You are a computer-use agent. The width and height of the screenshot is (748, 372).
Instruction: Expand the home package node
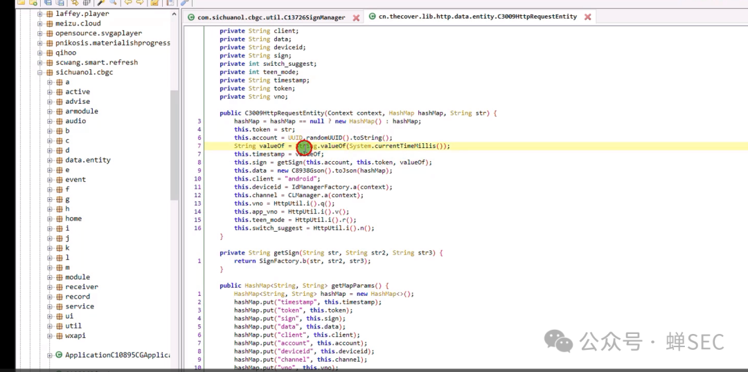click(x=50, y=218)
